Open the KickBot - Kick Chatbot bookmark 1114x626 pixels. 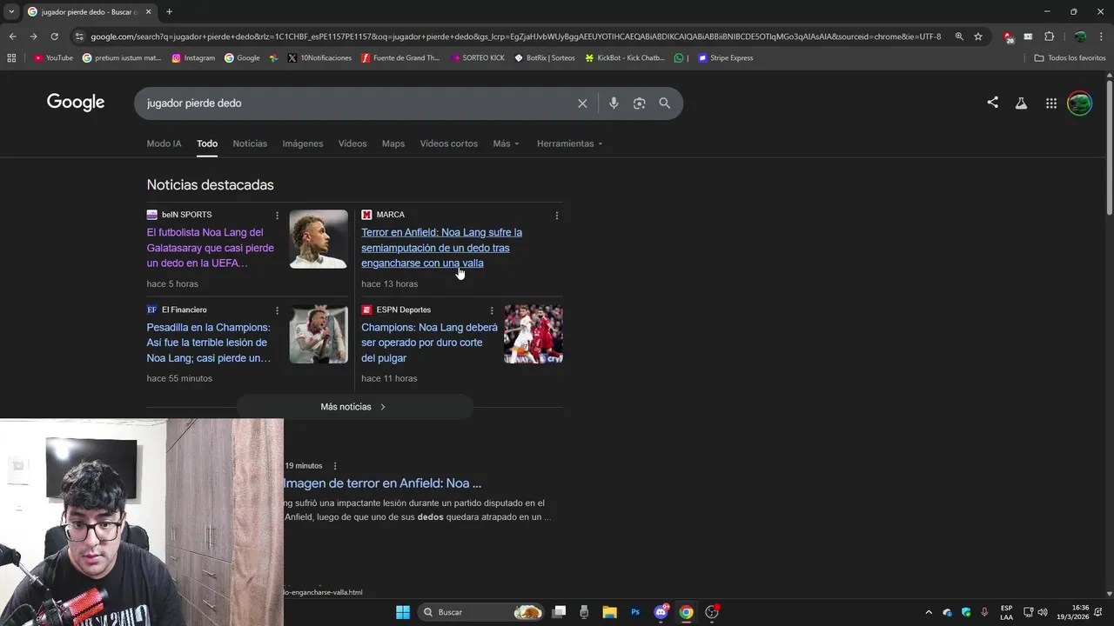pos(625,58)
